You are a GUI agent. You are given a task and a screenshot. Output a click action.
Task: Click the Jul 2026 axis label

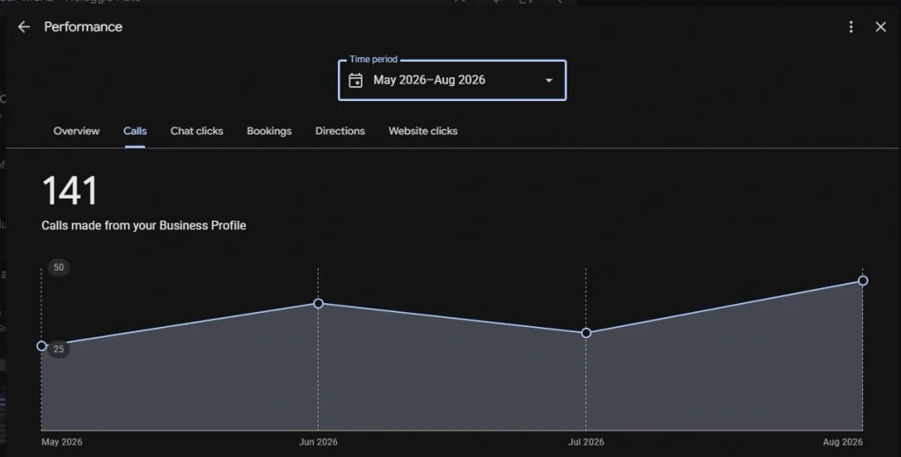pyautogui.click(x=586, y=442)
